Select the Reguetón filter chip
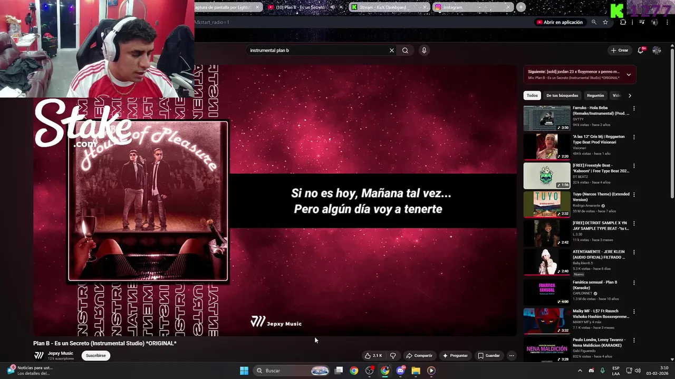 595,96
